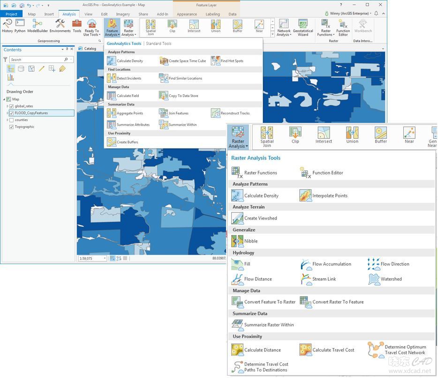Select Create Buffers tool
Screen dimensions: 438x378
coord(122,142)
